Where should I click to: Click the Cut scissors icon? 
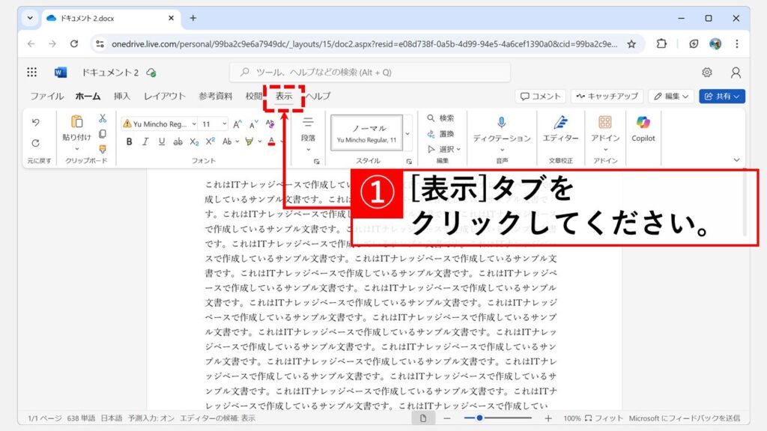(x=103, y=118)
